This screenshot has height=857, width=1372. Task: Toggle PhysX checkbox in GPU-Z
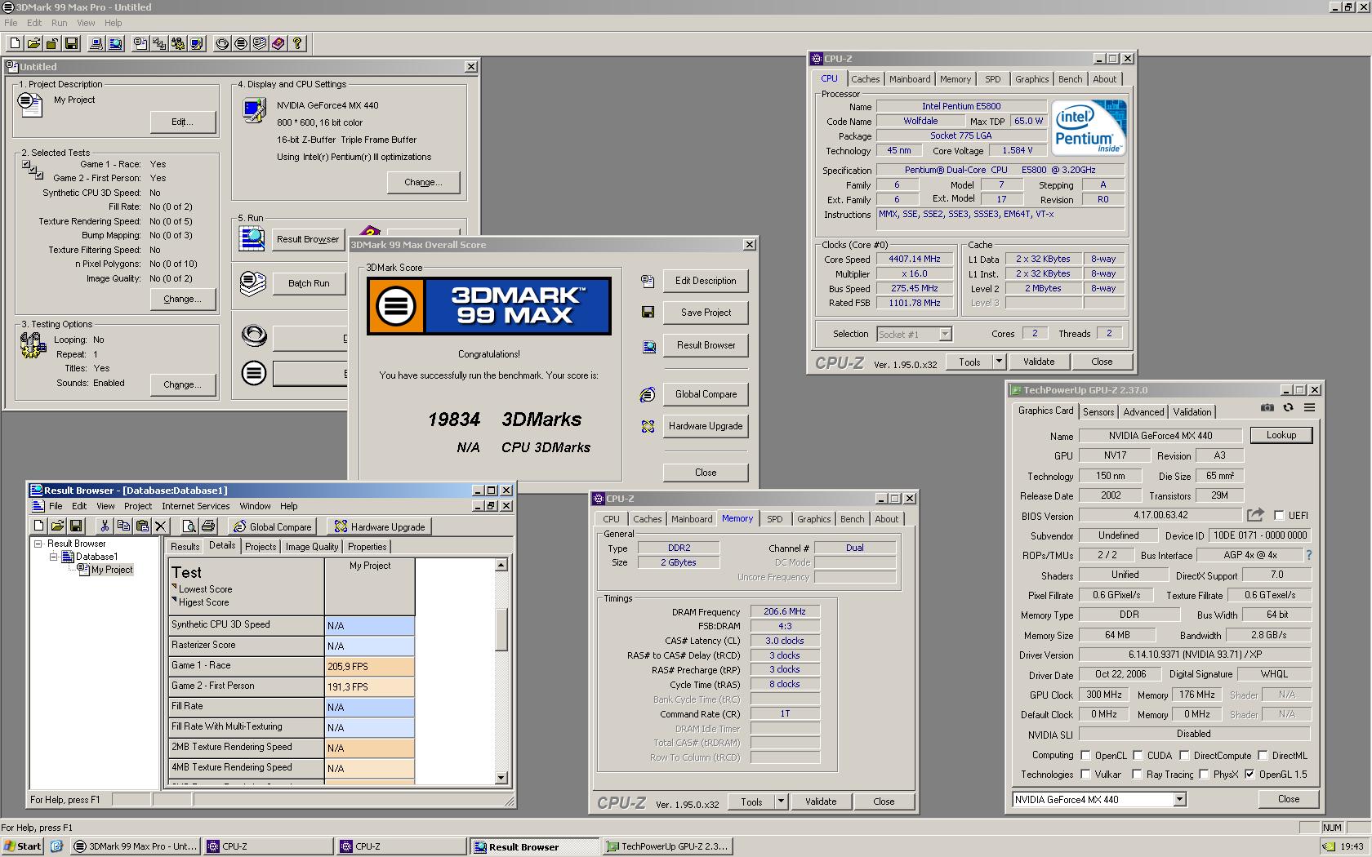pyautogui.click(x=1204, y=775)
